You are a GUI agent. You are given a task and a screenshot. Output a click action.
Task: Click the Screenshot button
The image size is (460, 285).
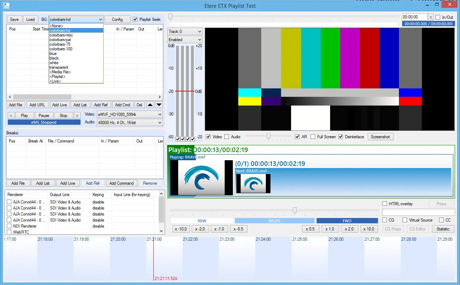pyautogui.click(x=380, y=137)
